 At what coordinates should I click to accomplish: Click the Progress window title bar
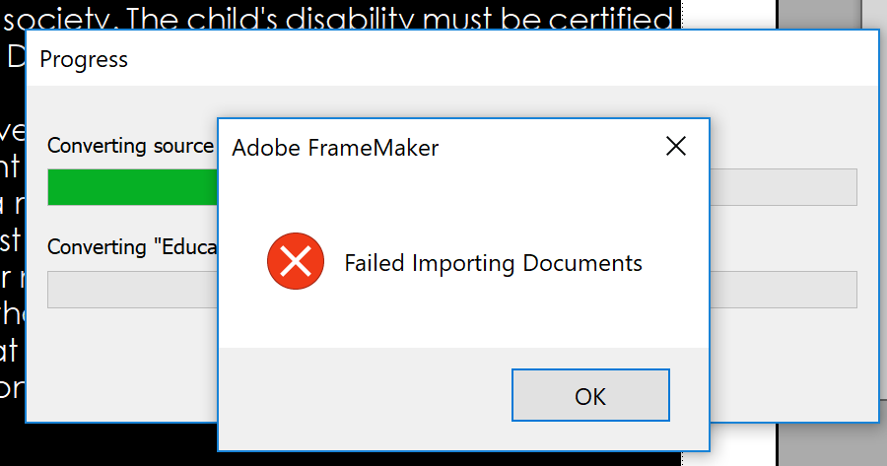451,58
